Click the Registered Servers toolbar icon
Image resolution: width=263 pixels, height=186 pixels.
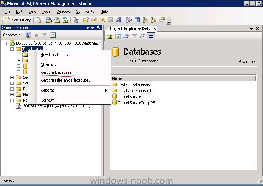129,20
